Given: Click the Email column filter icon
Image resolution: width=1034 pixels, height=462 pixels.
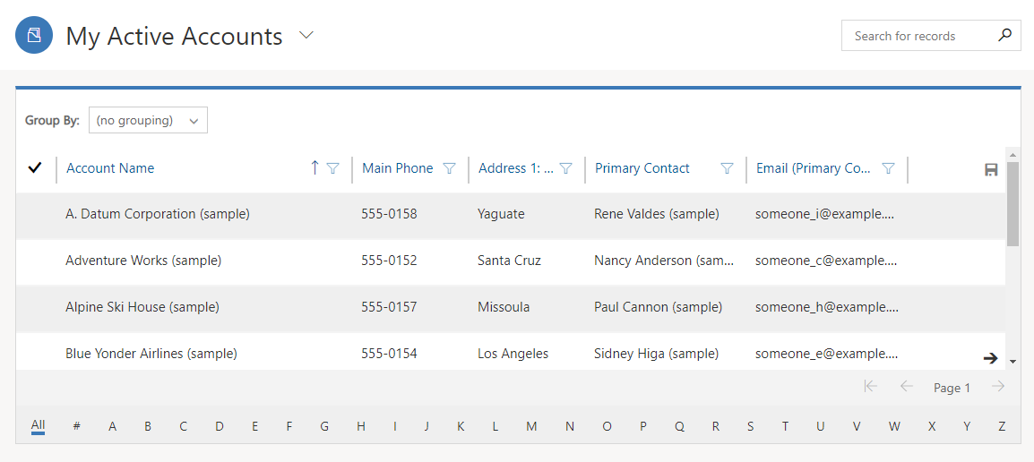Looking at the screenshot, I should pos(888,168).
